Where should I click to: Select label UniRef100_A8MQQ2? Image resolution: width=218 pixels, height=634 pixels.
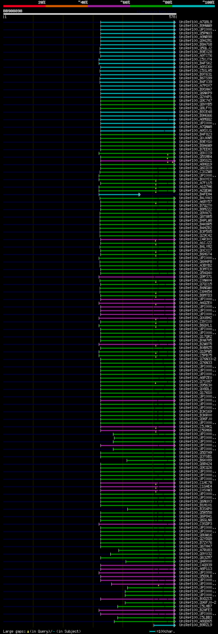pyautogui.click(x=196, y=119)
